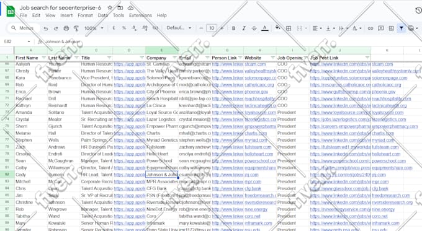Viewport: 422px width, 231px height.
Task: Open the Insert menu
Action: tap(66, 15)
